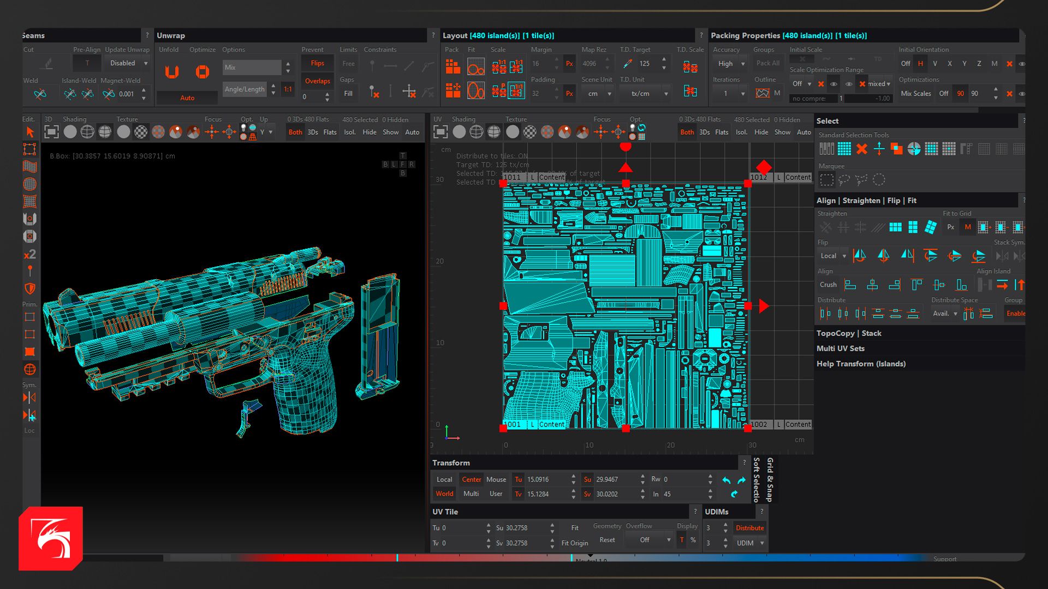This screenshot has height=589, width=1048.
Task: Toggle Prevent Overlaps option
Action: [318, 81]
